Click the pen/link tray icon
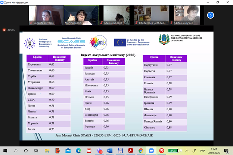The image size is (233, 155). pos(195,151)
